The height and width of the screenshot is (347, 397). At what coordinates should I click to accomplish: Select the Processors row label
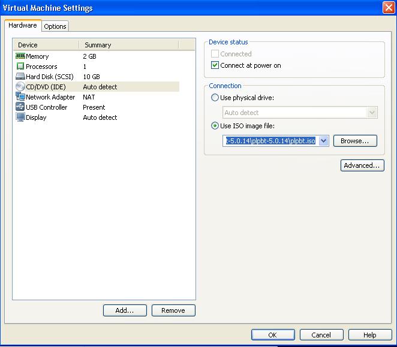pyautogui.click(x=41, y=67)
